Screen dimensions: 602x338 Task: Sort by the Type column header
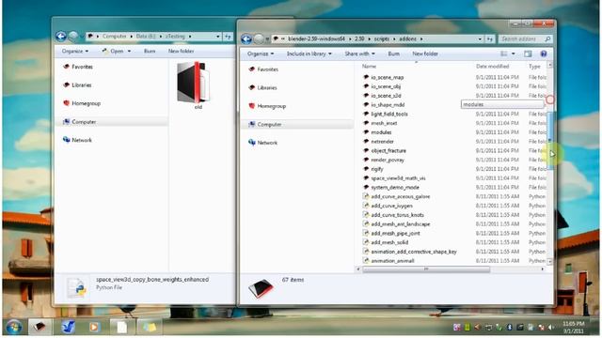click(x=534, y=67)
